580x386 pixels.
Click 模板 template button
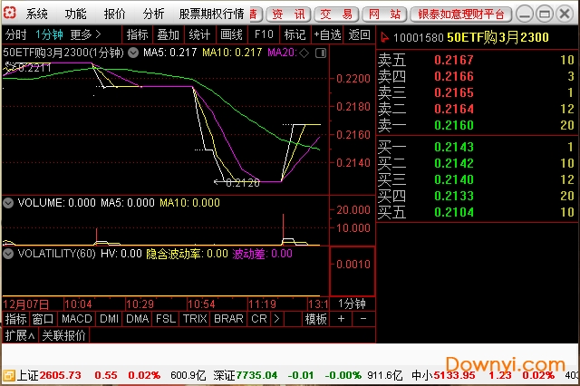[315, 319]
